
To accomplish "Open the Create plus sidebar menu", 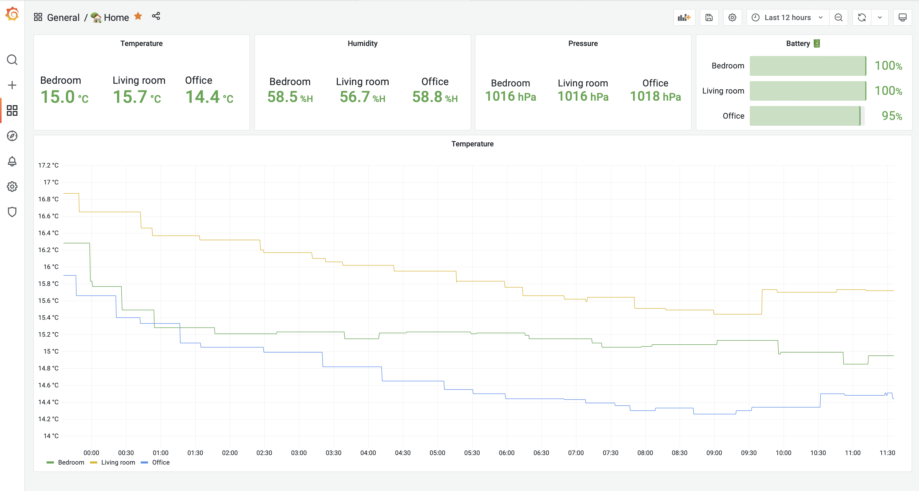I will click(x=12, y=85).
